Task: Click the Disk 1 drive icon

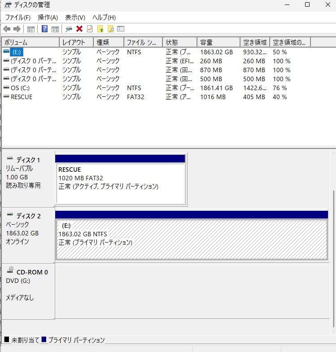Action: coord(10,158)
